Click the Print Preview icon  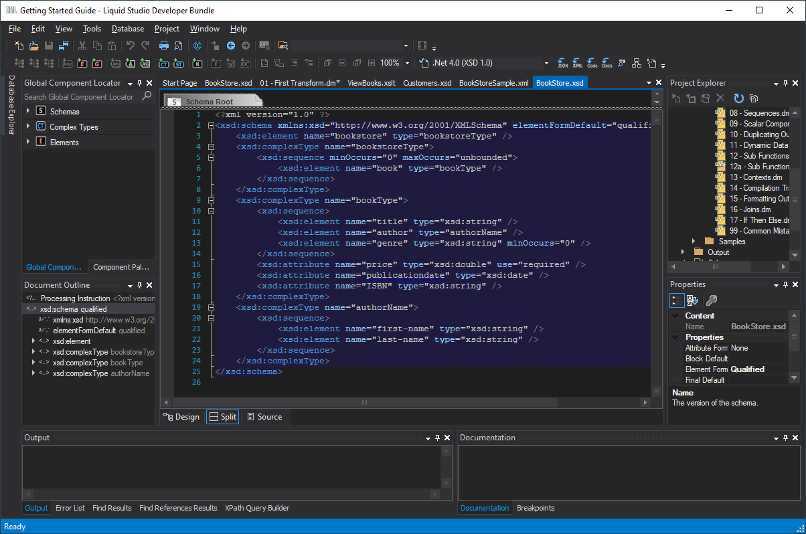coord(179,46)
